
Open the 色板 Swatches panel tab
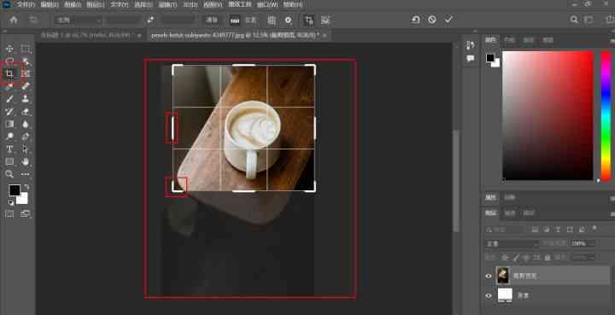point(509,40)
